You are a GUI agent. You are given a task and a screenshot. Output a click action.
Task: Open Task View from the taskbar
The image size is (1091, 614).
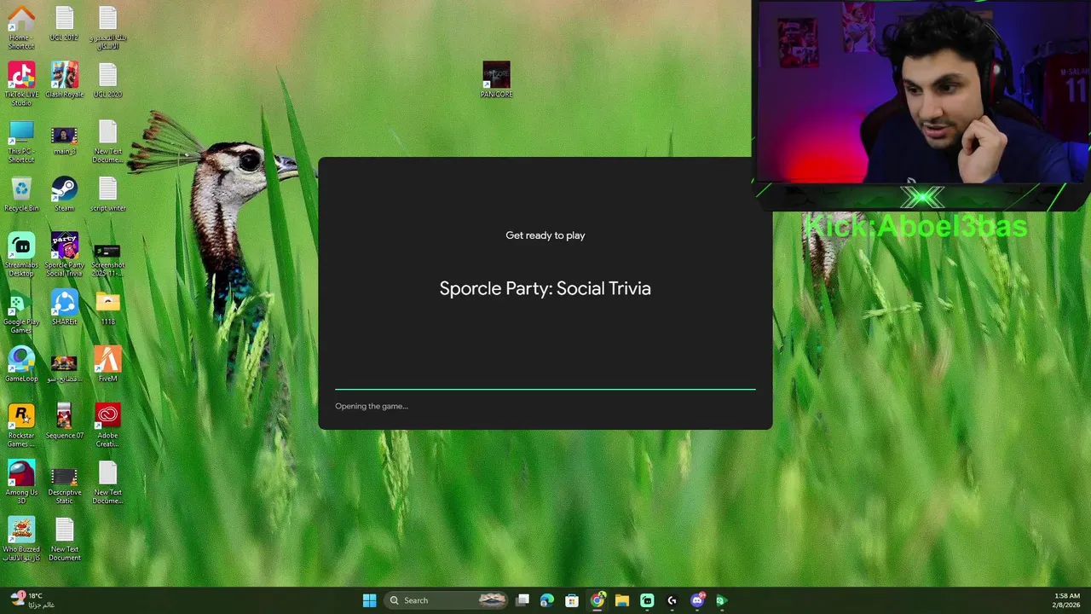tap(522, 600)
